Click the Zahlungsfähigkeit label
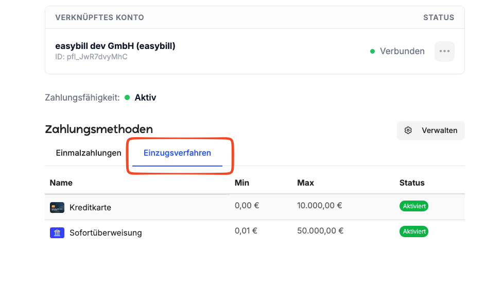The image size is (485, 298). (82, 97)
